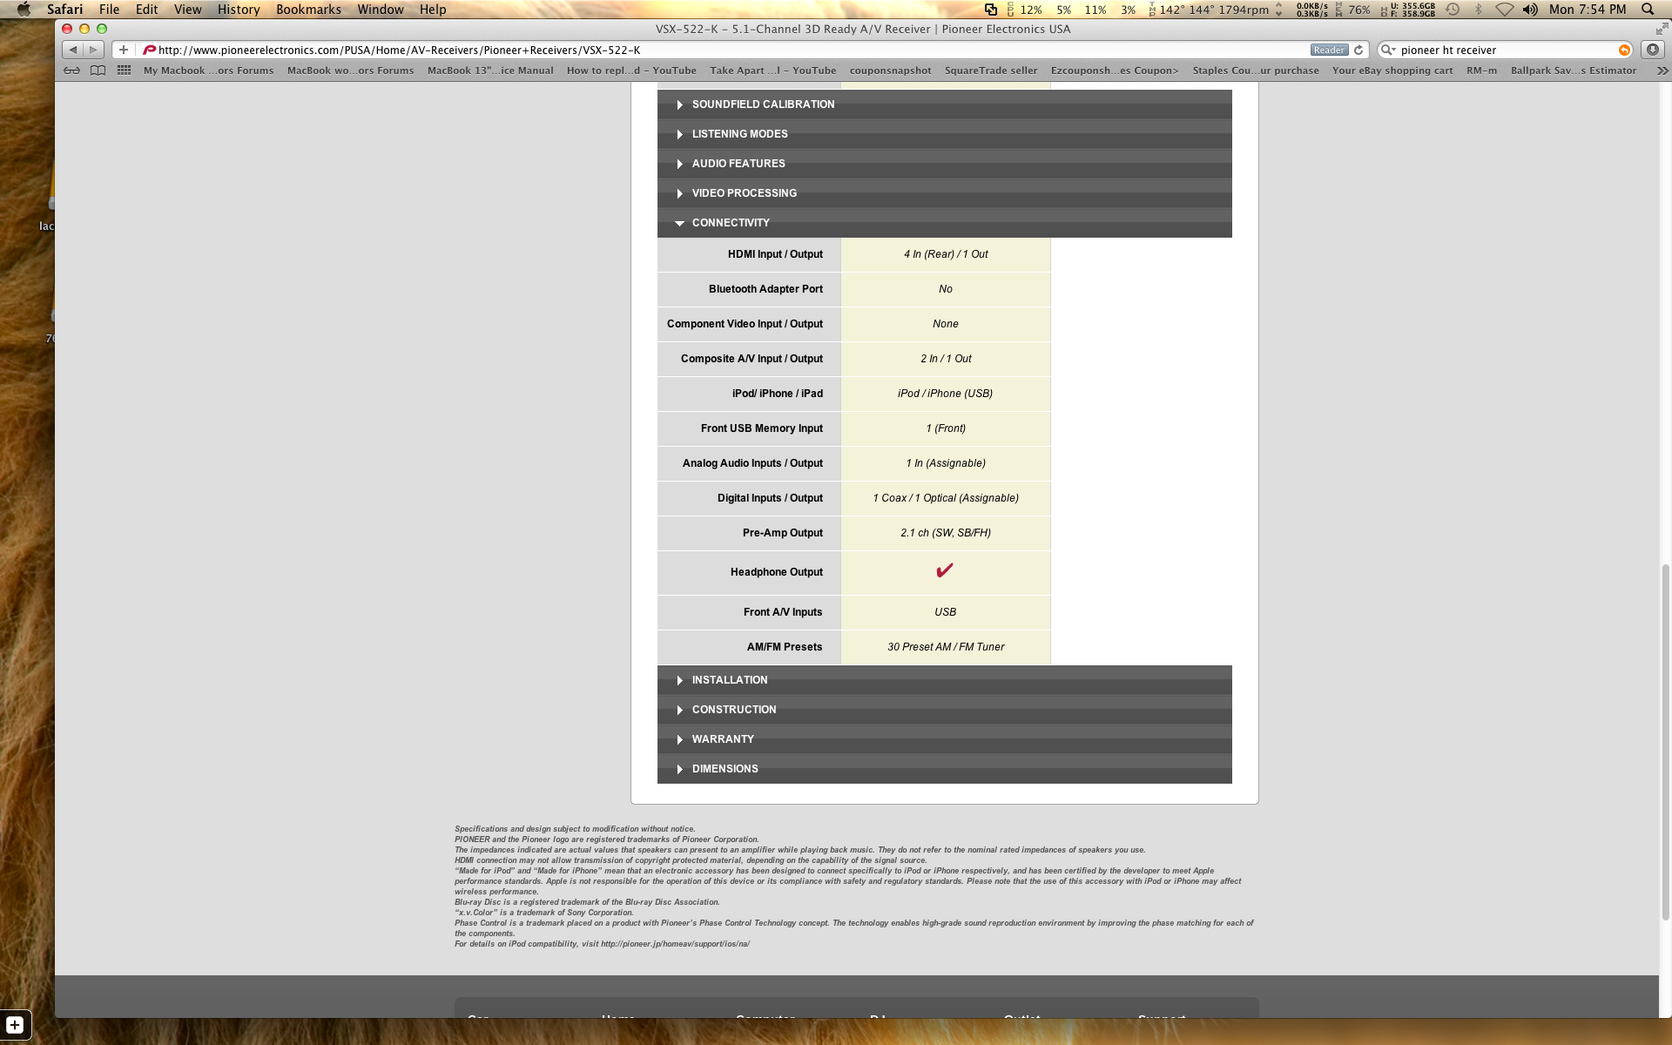Open Top Sites grid icon
Viewport: 1672px width, 1045px height.
click(x=124, y=71)
